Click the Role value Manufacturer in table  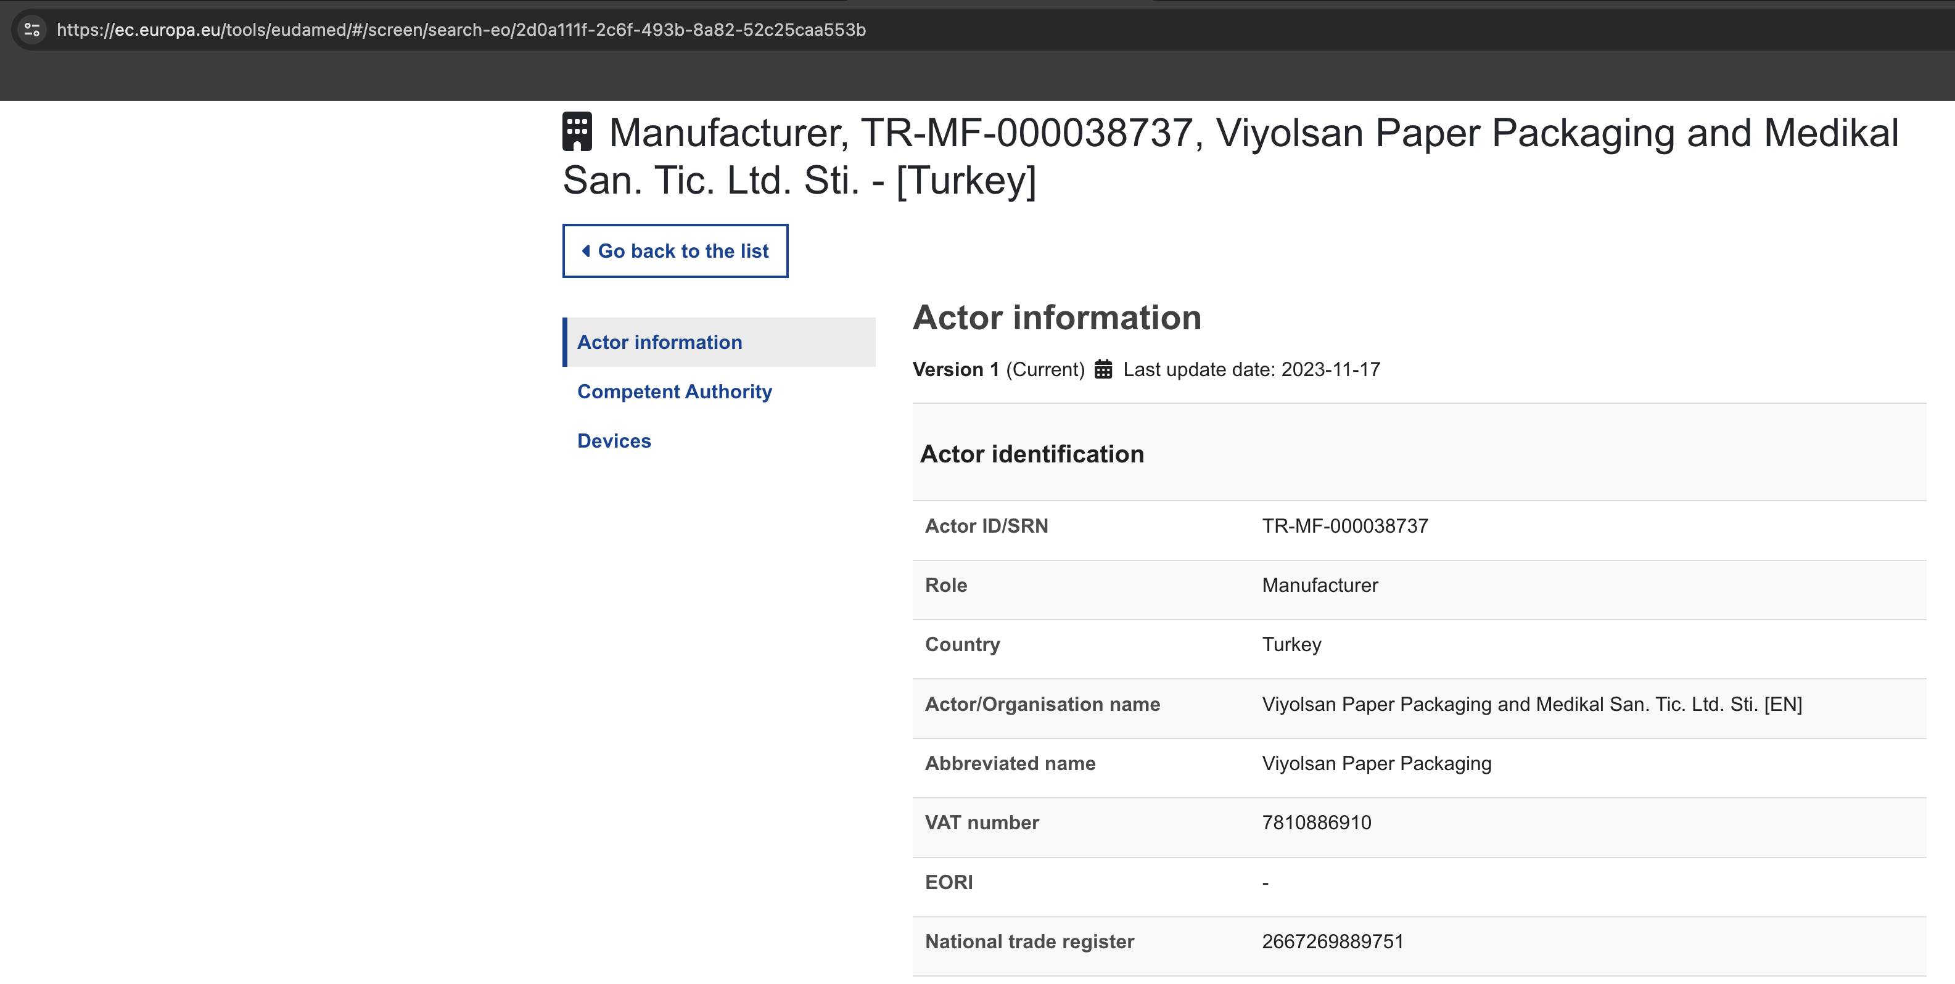pyautogui.click(x=1319, y=585)
